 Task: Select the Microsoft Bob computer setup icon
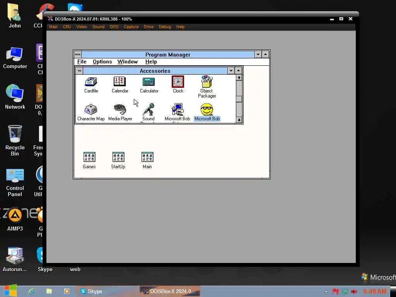pos(178,109)
